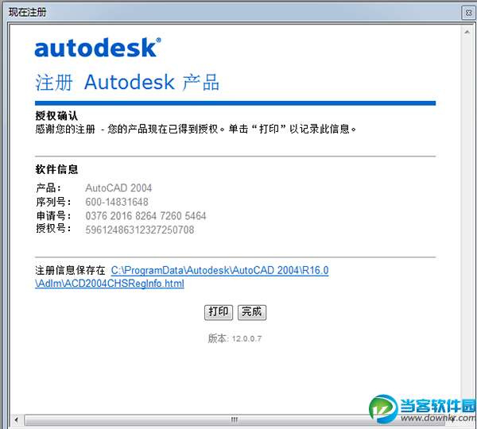The width and height of the screenshot is (477, 429).
Task: Click the 授权号 label
Action: click(x=53, y=228)
